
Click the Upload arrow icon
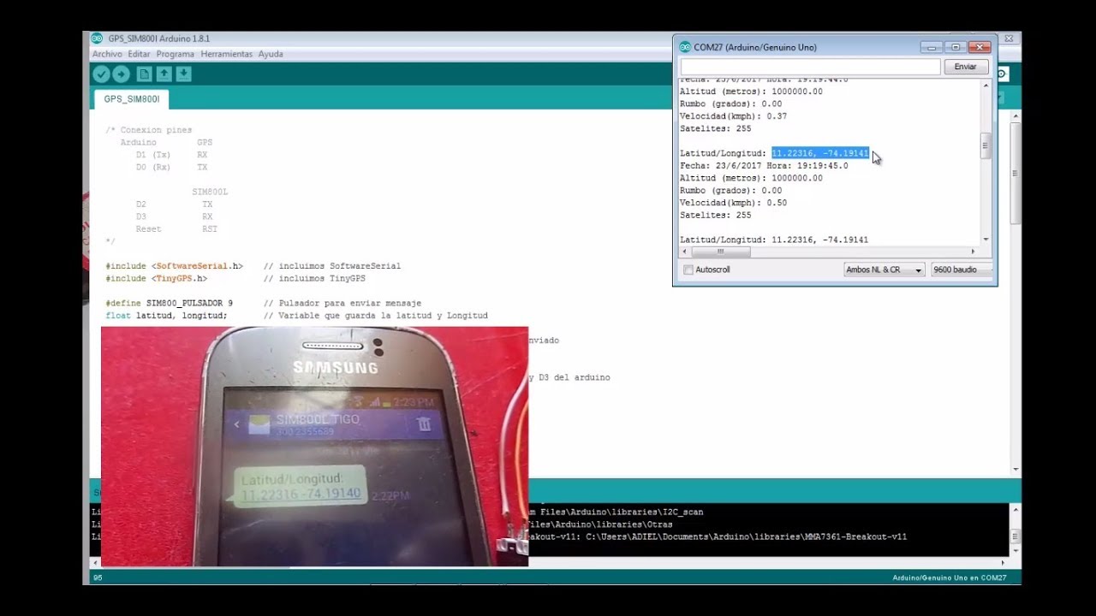click(x=121, y=74)
